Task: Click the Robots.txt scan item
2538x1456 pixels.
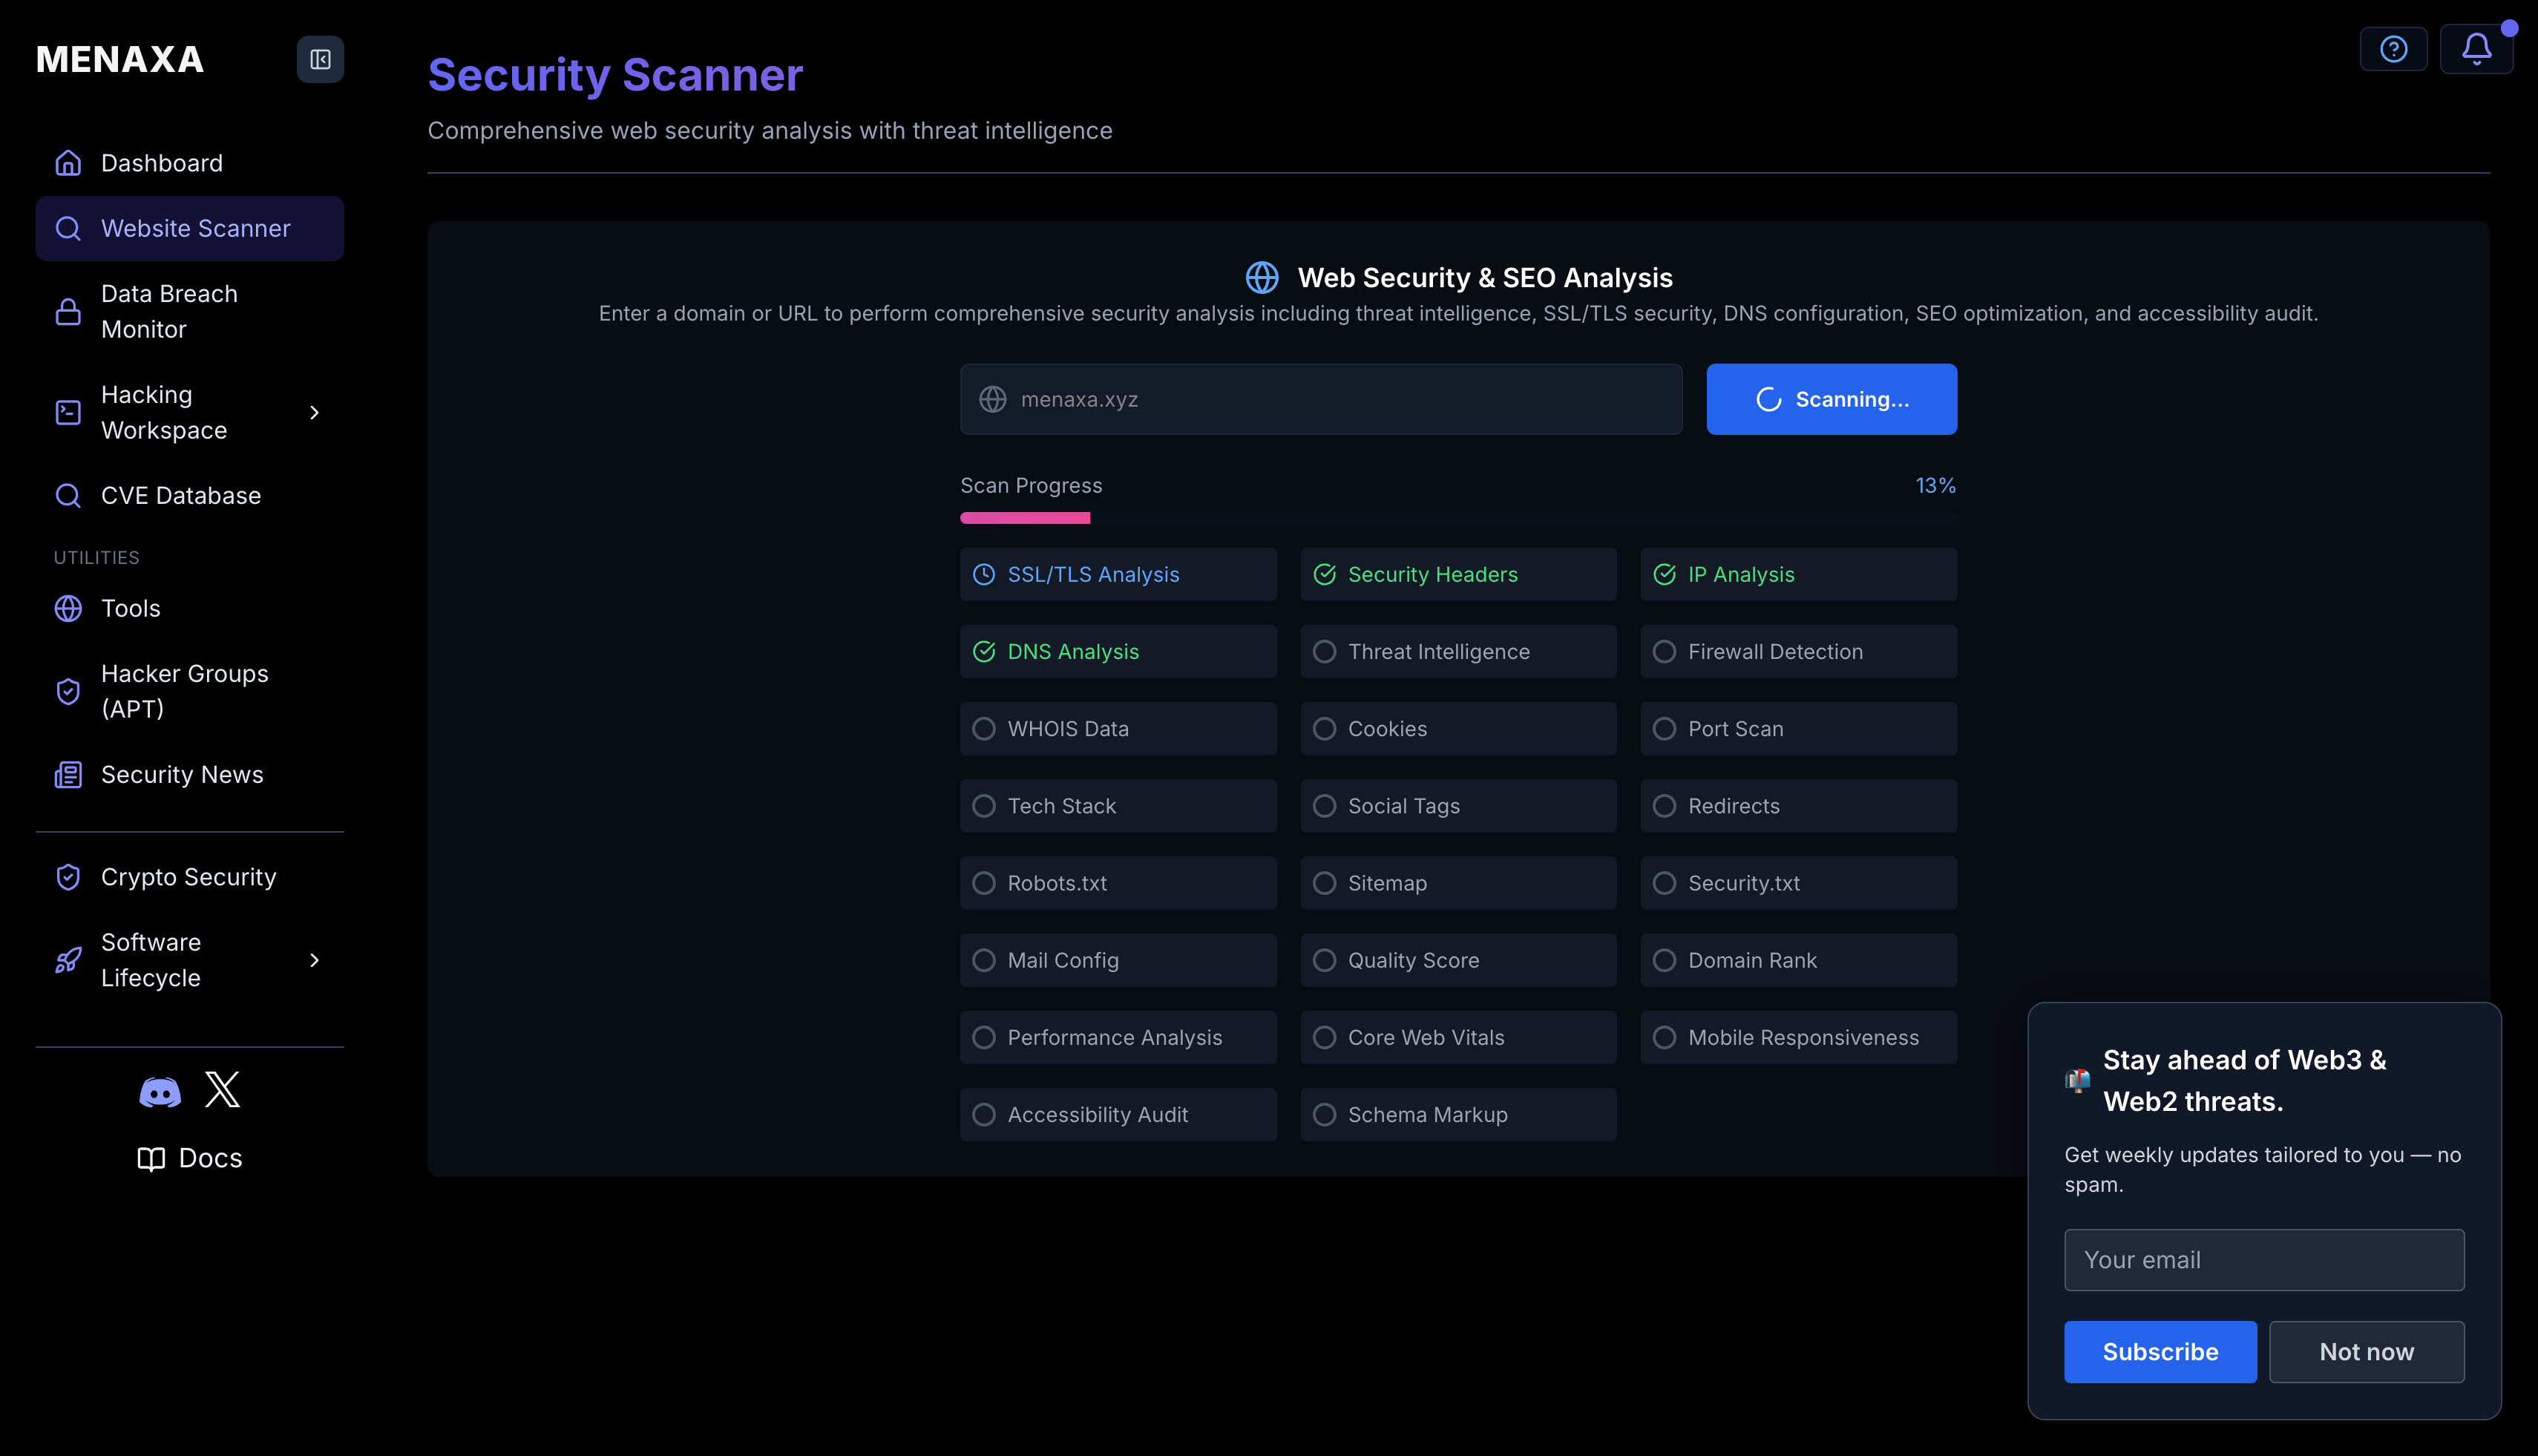Action: pyautogui.click(x=1118, y=883)
